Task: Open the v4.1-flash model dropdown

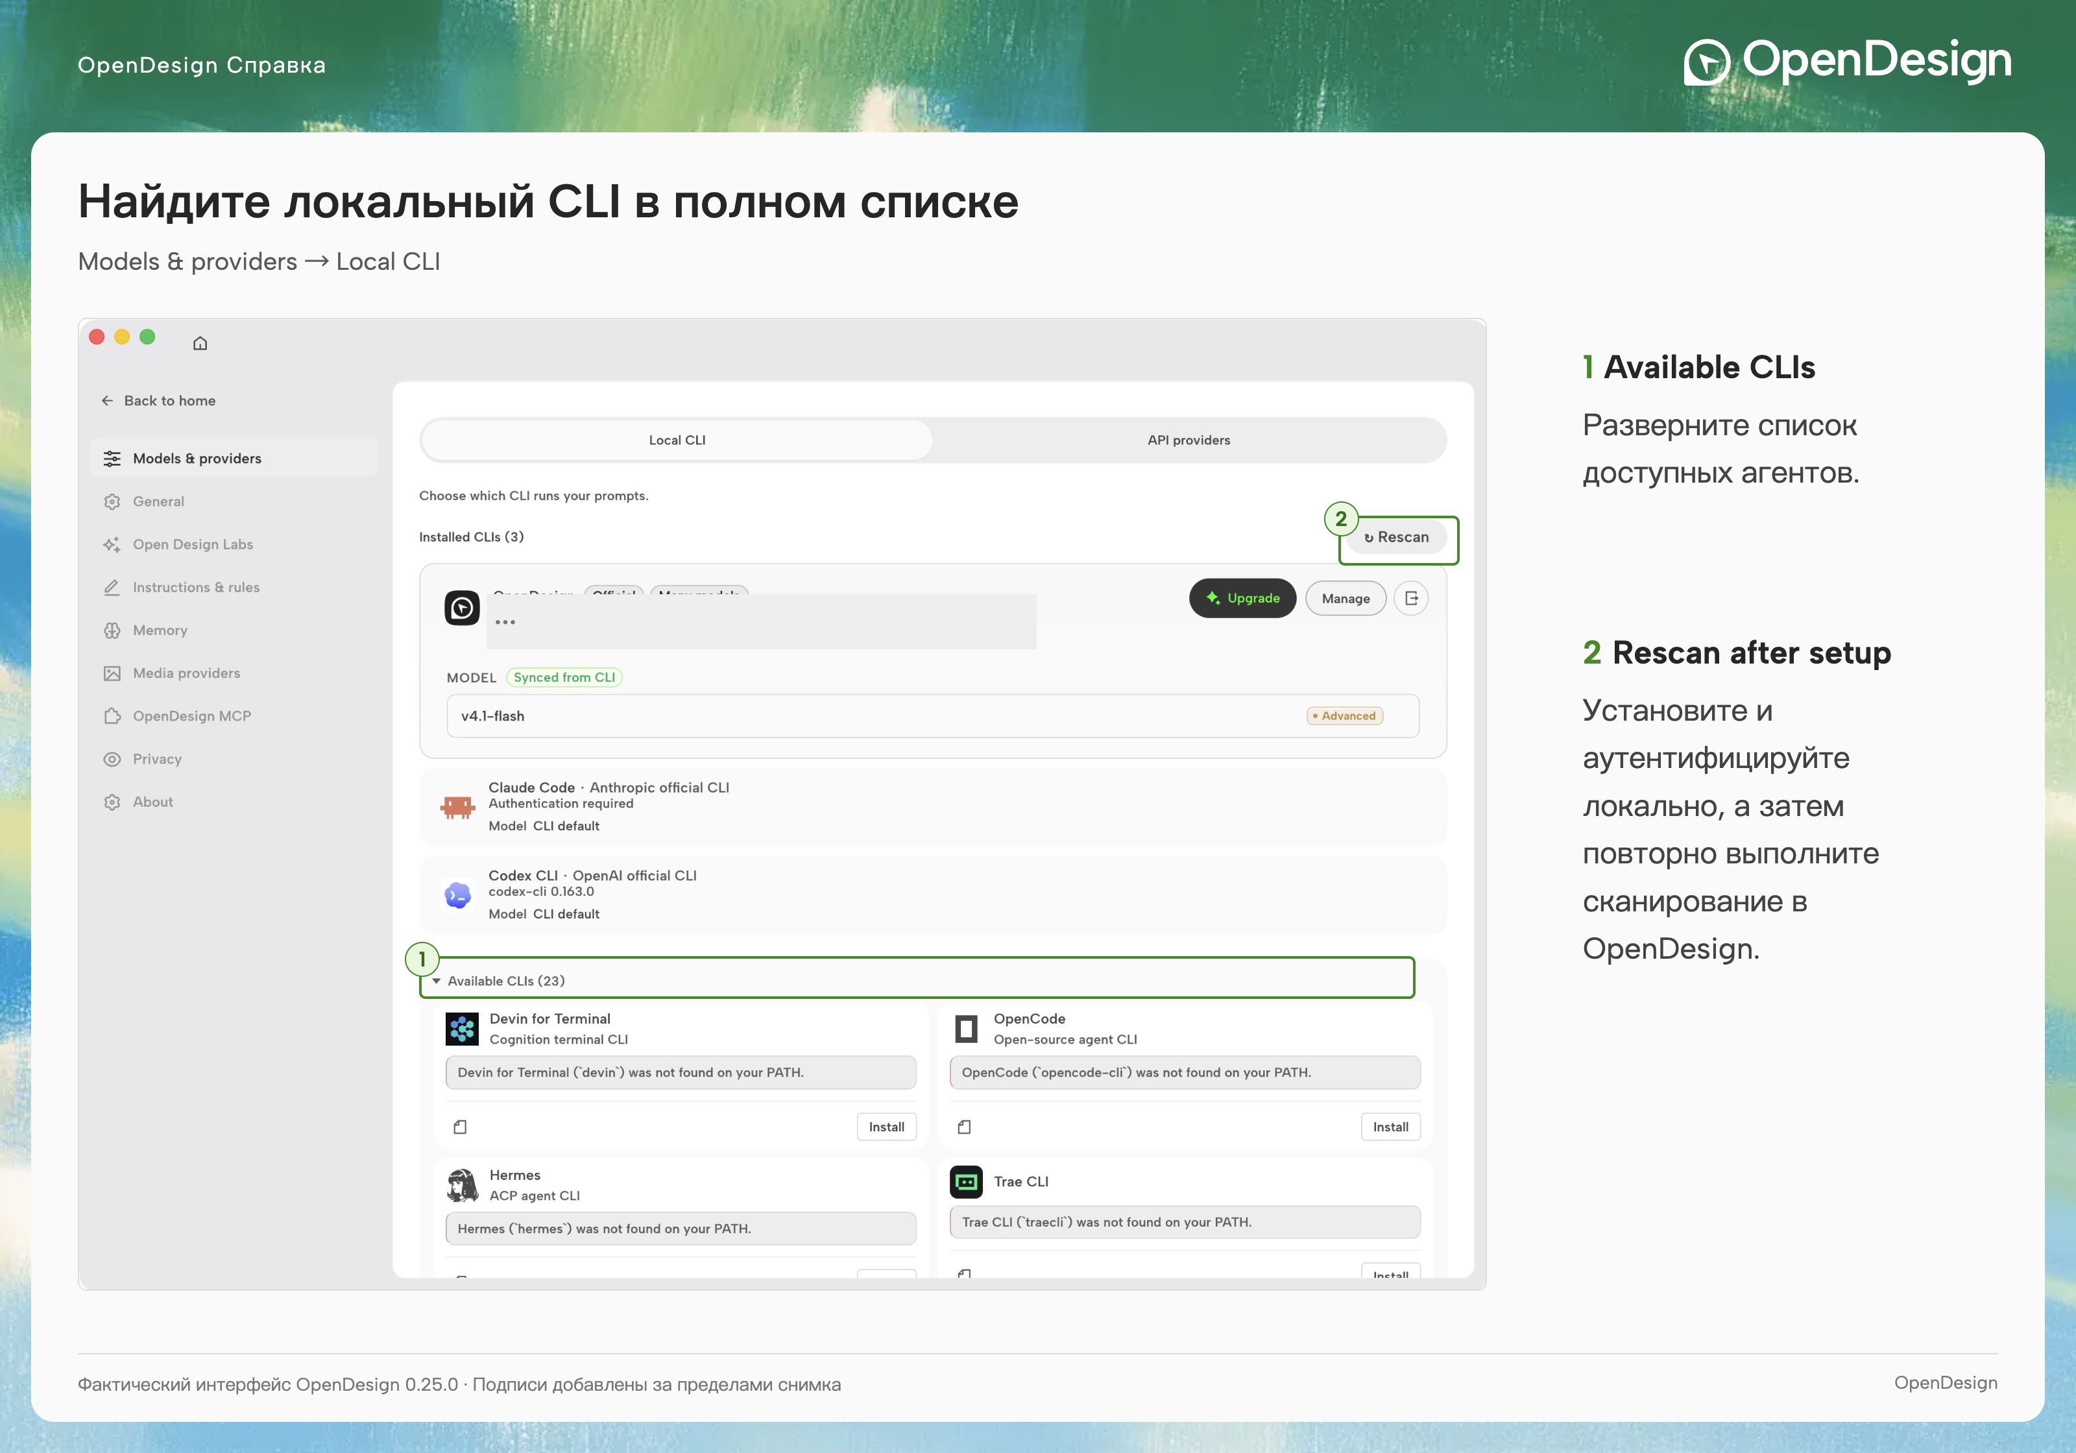Action: [x=932, y=716]
